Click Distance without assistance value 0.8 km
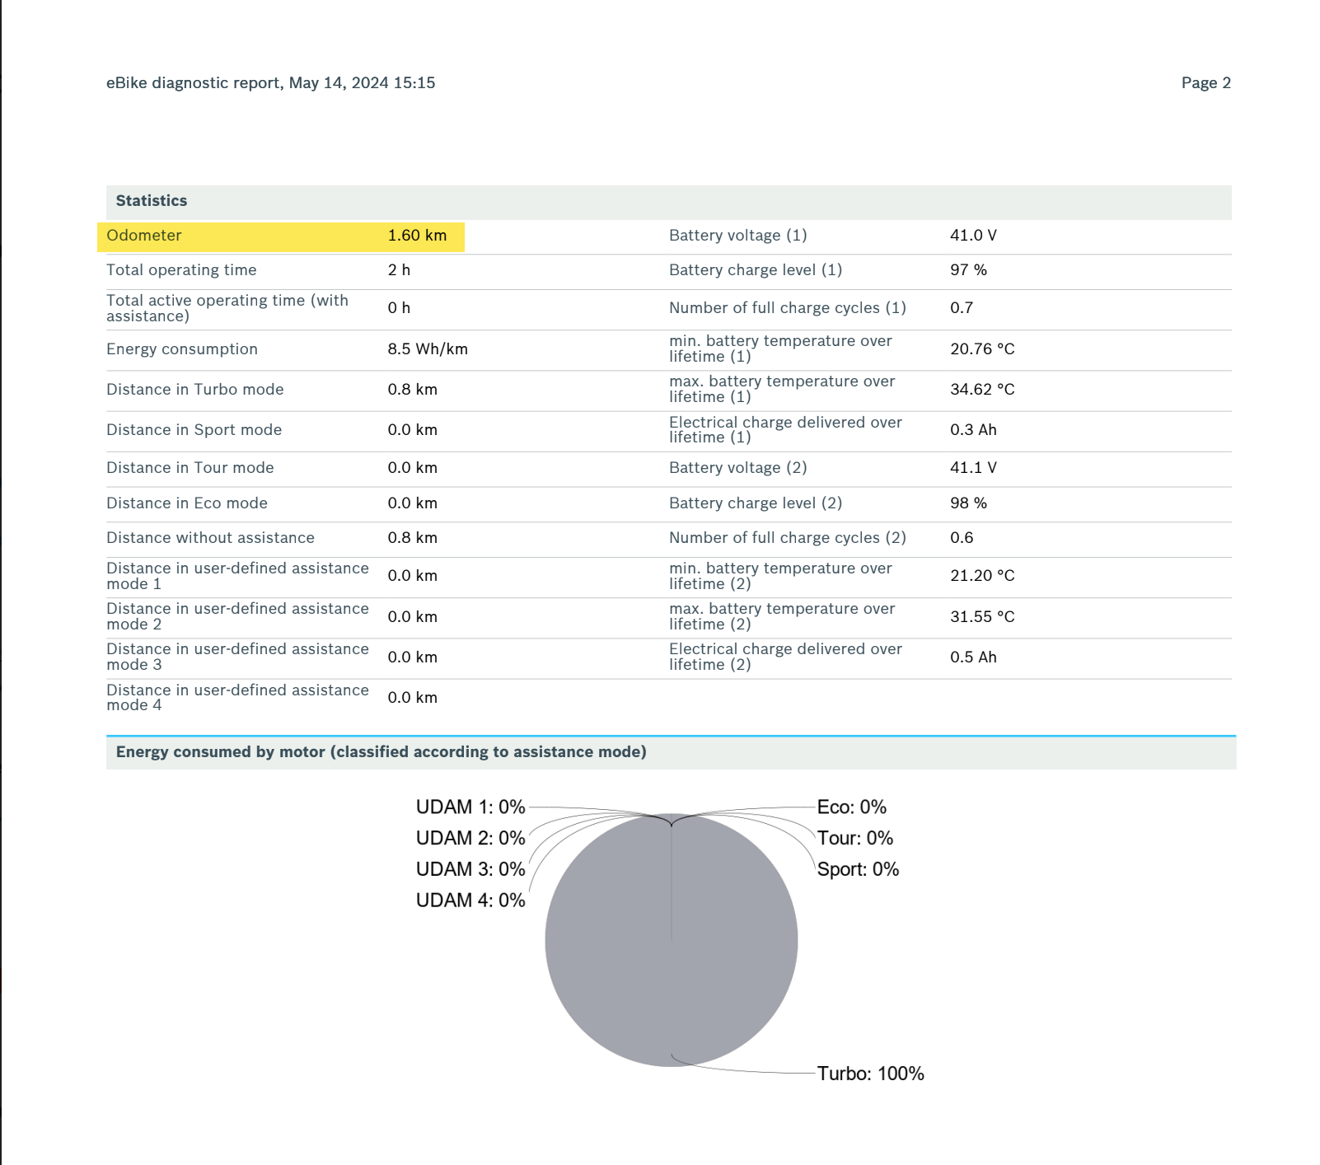The height and width of the screenshot is (1165, 1320). pos(410,537)
